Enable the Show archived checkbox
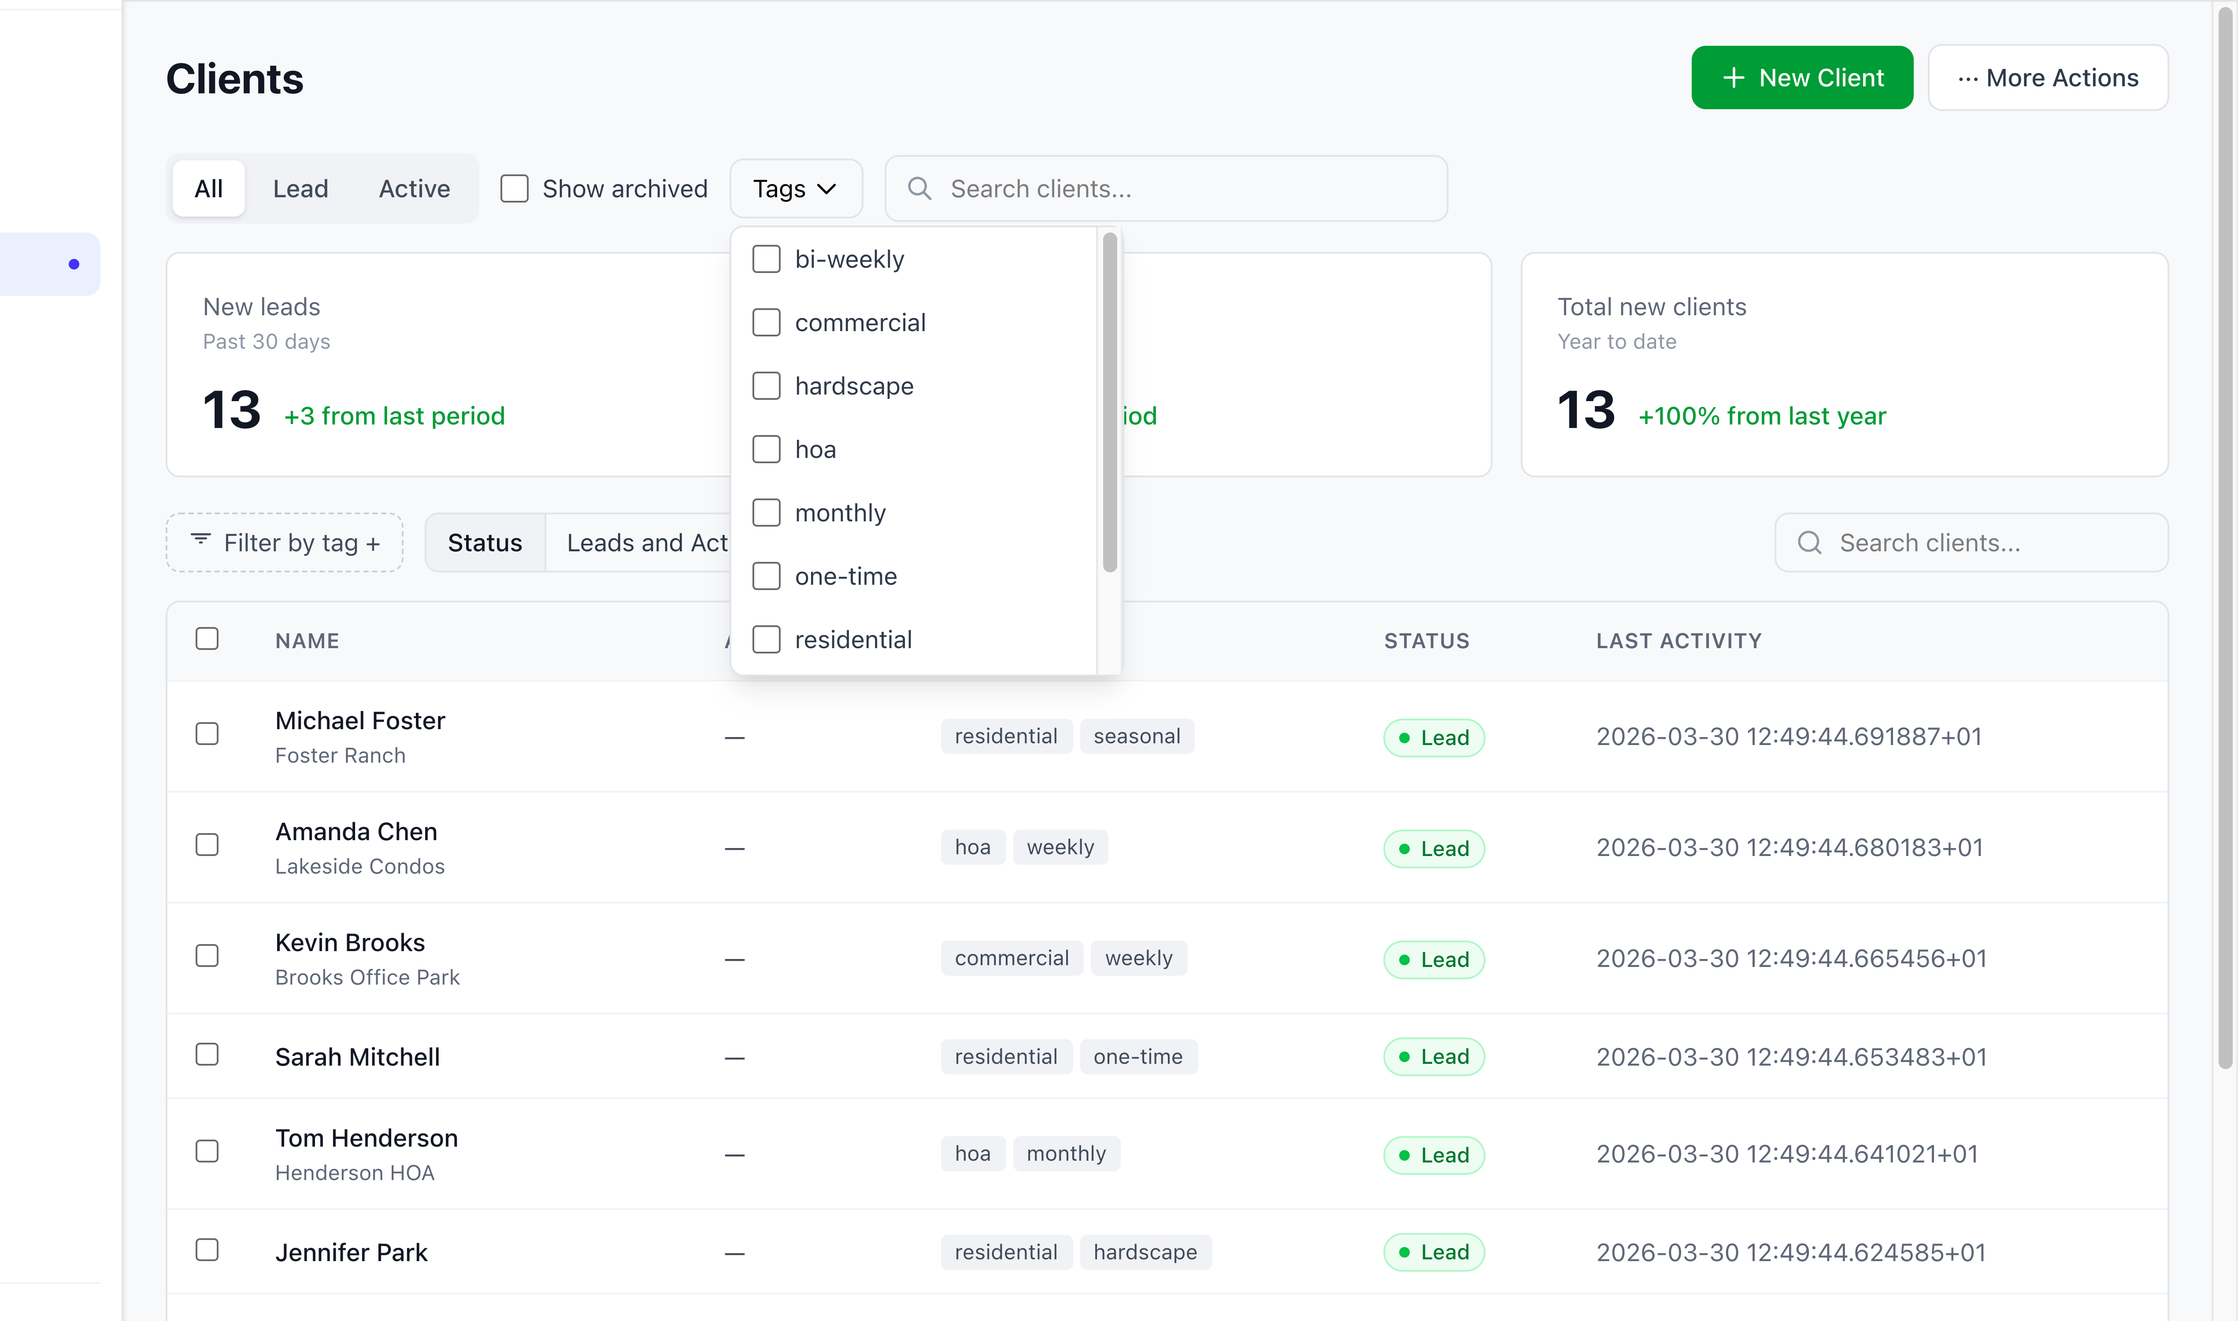This screenshot has height=1321, width=2238. pyautogui.click(x=515, y=188)
